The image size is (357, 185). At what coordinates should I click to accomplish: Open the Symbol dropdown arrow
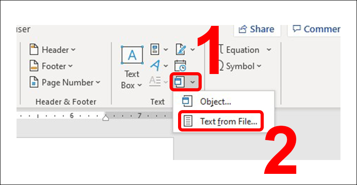[x=258, y=66]
